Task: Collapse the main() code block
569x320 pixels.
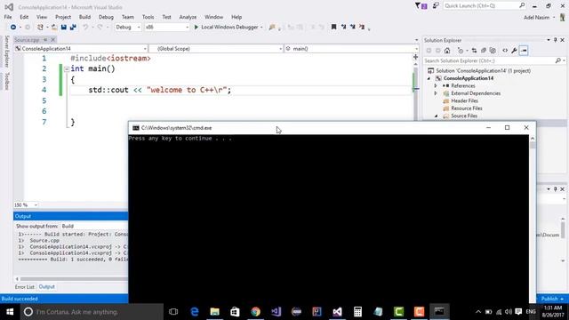Action: pyautogui.click(x=67, y=69)
